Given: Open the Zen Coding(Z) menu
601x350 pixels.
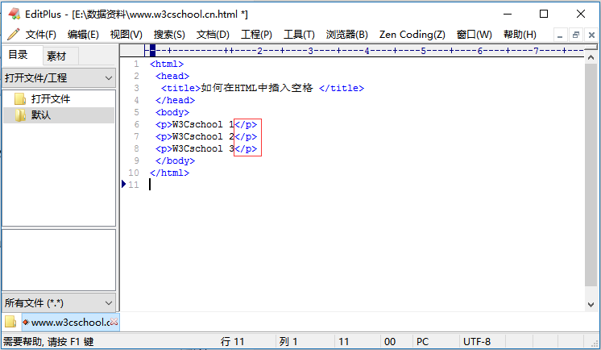Looking at the screenshot, I should pos(412,35).
